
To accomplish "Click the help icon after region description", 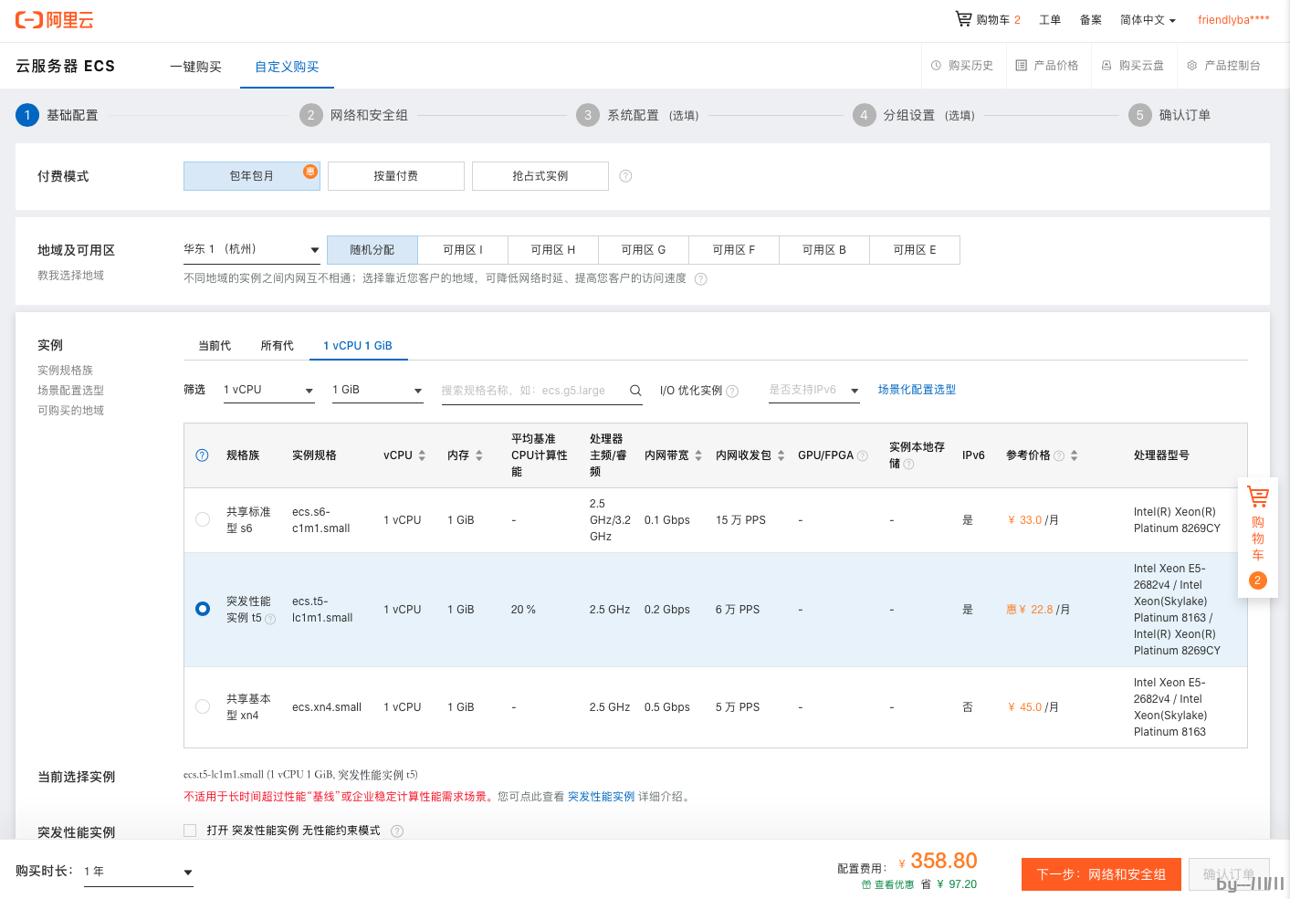I will click(701, 279).
